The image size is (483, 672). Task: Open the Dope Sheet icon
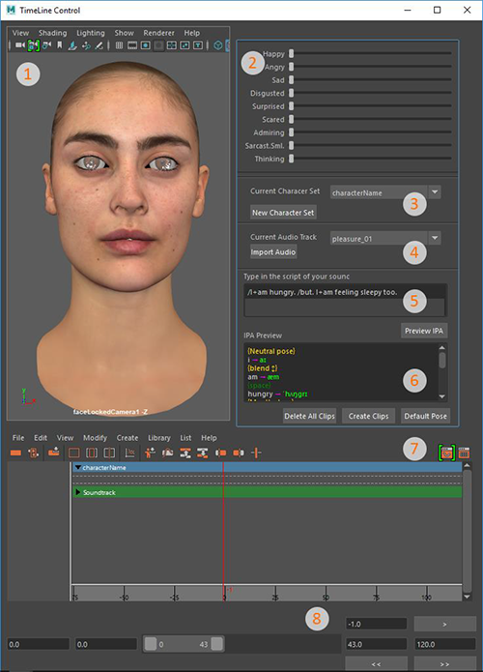click(464, 453)
